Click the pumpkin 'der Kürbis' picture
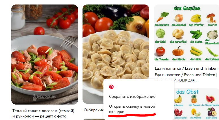 178,51
